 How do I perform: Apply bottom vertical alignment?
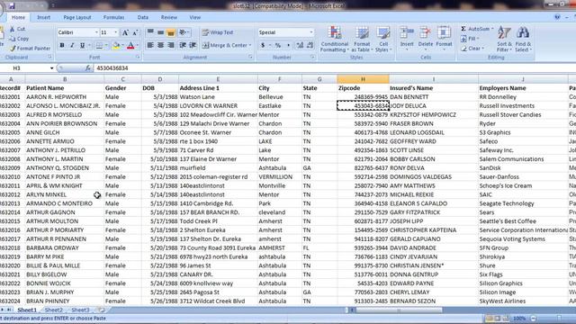[171, 32]
